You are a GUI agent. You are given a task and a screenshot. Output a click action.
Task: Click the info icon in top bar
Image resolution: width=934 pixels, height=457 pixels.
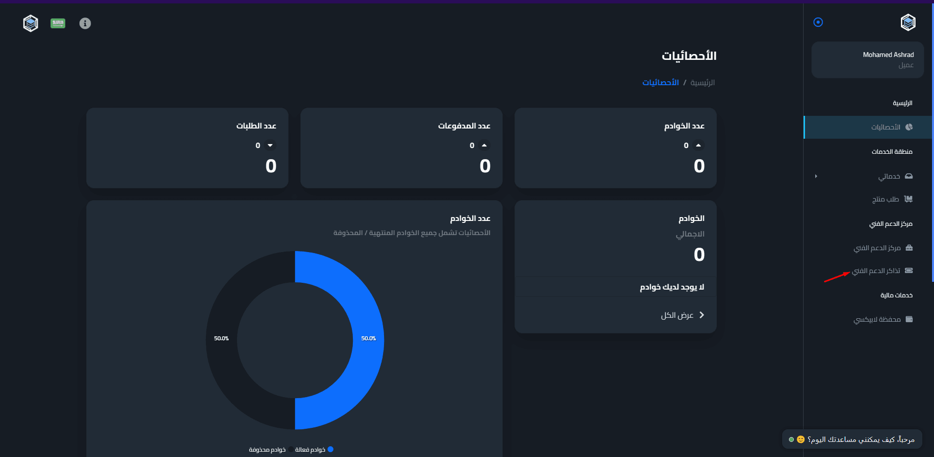pyautogui.click(x=85, y=23)
